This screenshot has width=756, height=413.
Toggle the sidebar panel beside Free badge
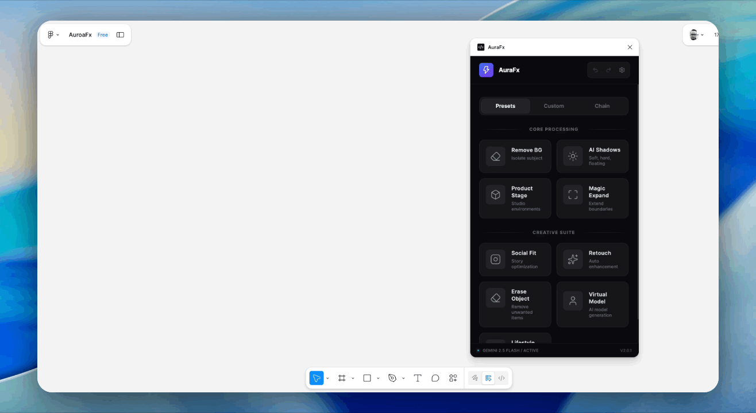(x=120, y=35)
